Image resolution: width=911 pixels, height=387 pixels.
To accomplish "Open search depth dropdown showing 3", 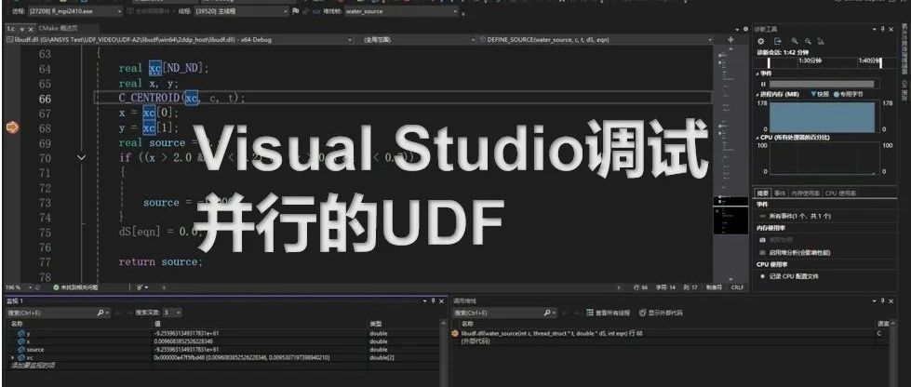I will [172, 313].
